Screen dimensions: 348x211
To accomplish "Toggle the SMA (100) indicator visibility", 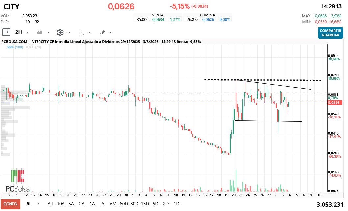I will pyautogui.click(x=14, y=47).
